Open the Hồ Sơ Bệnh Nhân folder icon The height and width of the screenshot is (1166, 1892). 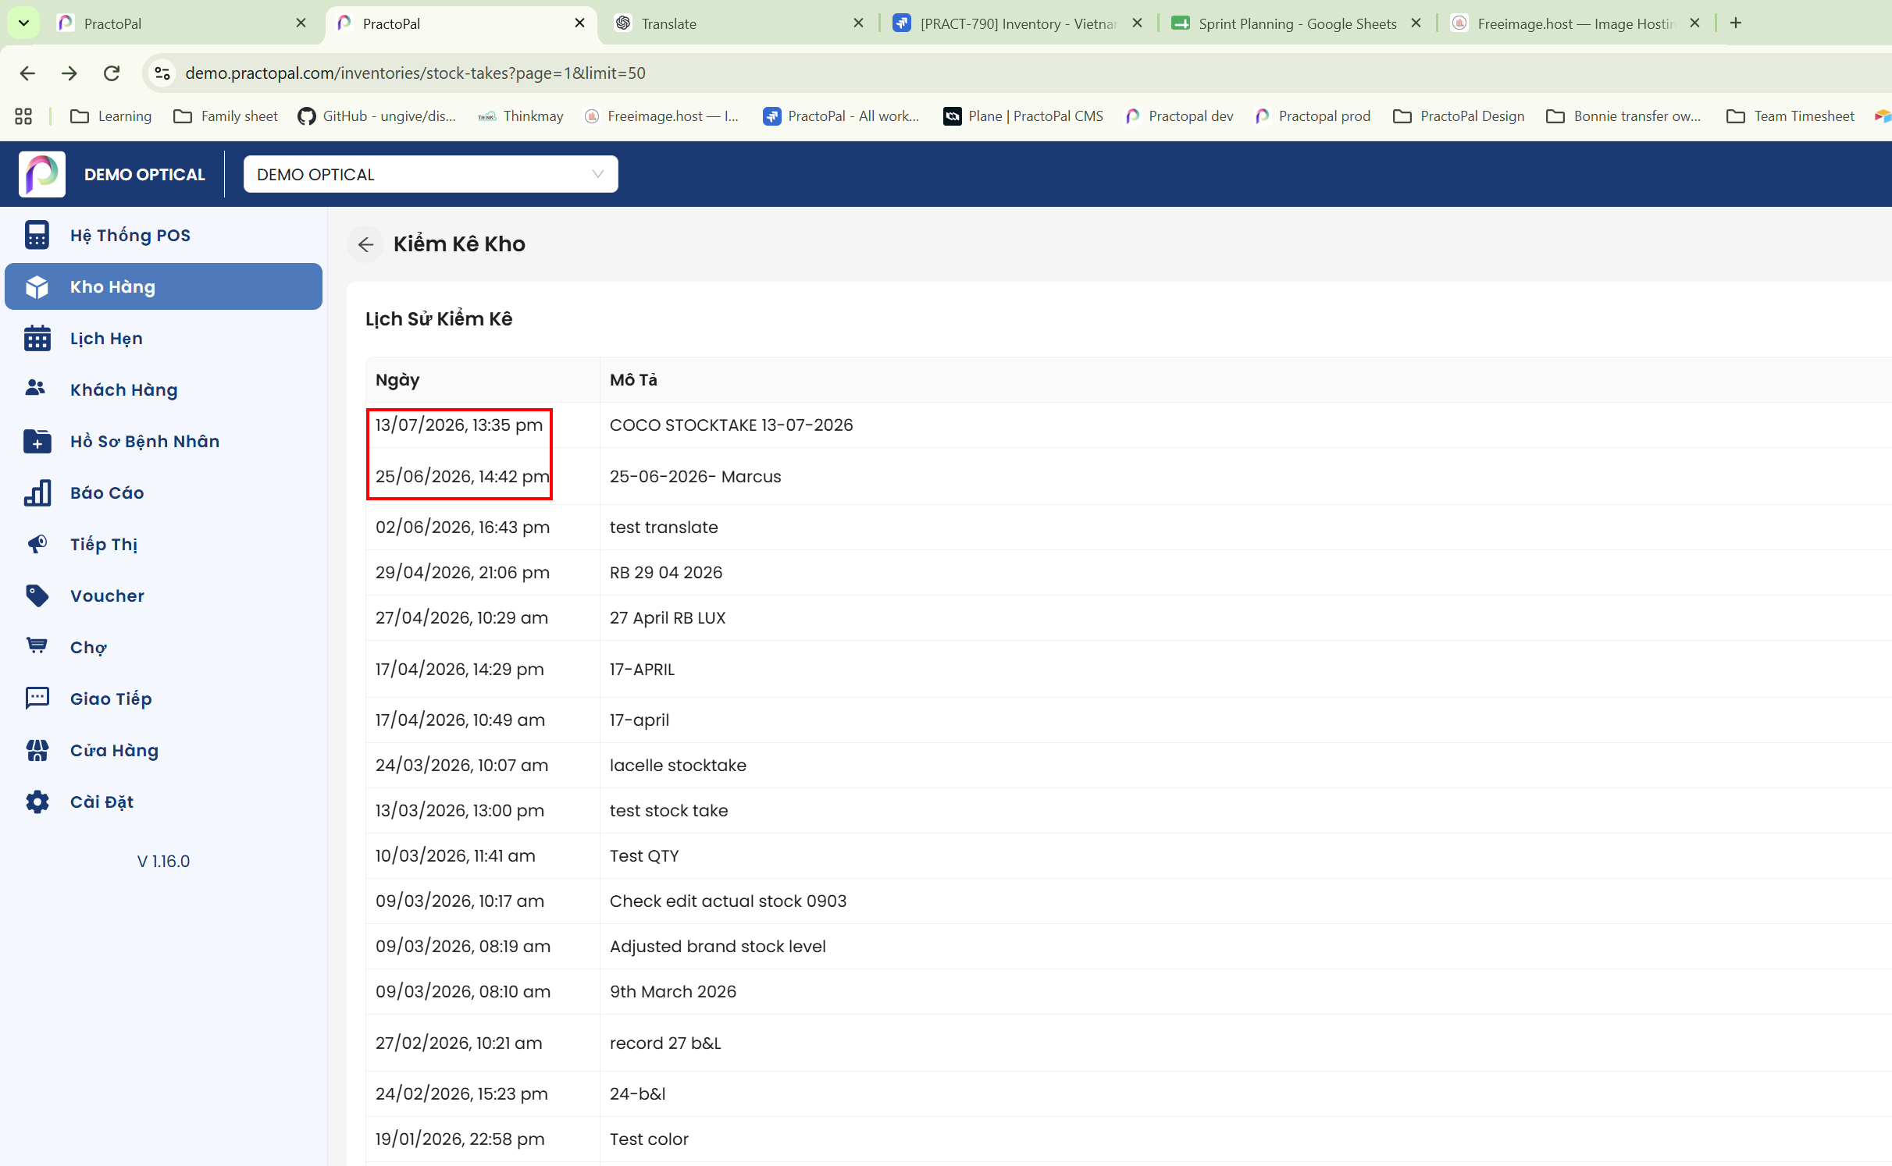37,441
